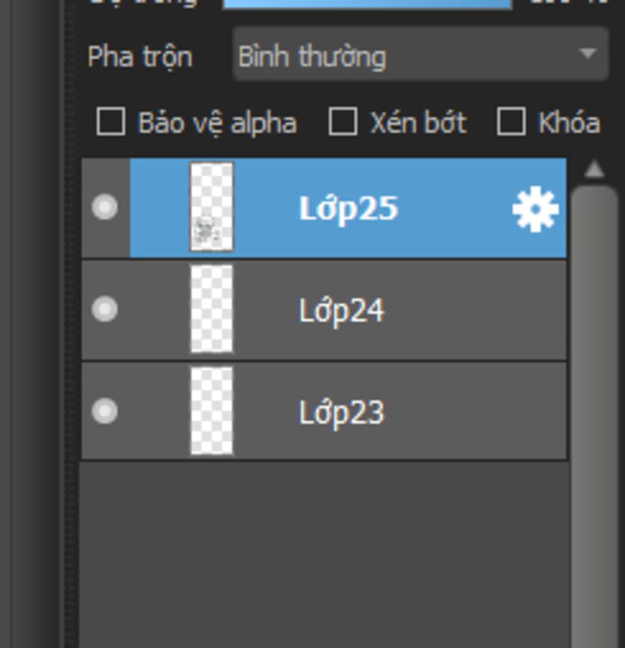Select the Lớp23 layer name

click(x=341, y=412)
